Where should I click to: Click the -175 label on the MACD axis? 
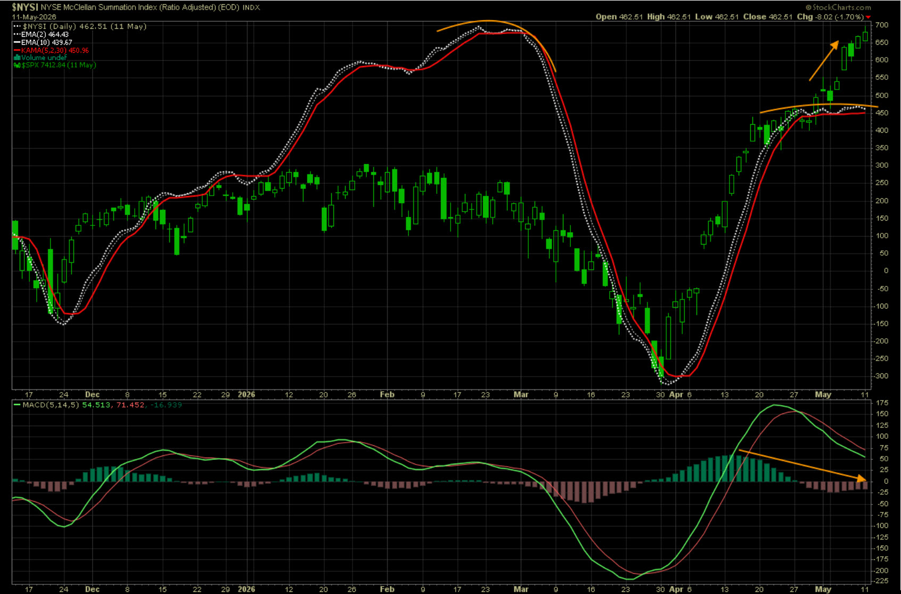tap(881, 559)
